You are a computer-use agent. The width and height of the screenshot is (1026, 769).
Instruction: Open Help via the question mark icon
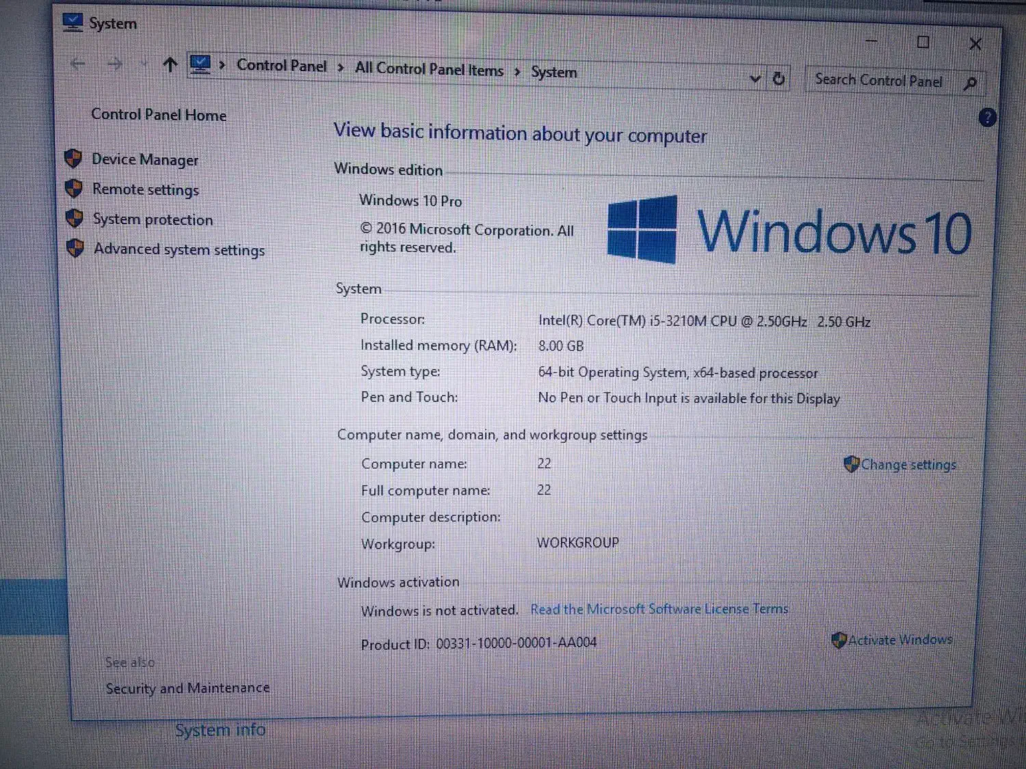987,118
